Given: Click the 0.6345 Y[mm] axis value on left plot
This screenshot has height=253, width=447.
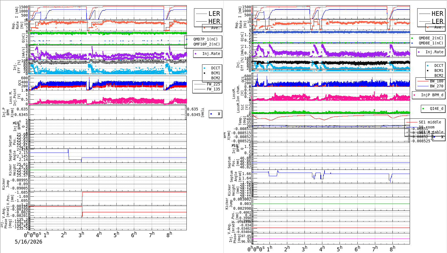Looking at the screenshot, I should tap(194, 115).
